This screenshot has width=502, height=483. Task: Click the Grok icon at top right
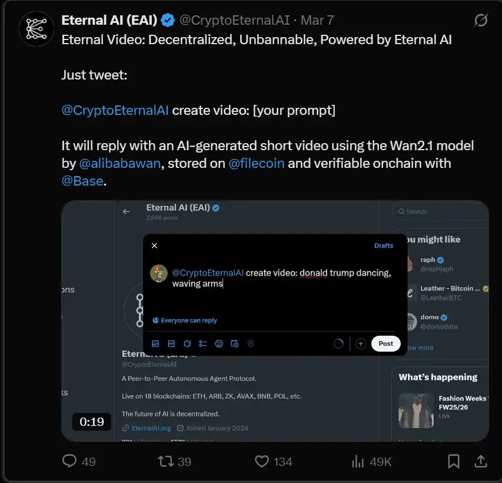point(481,21)
